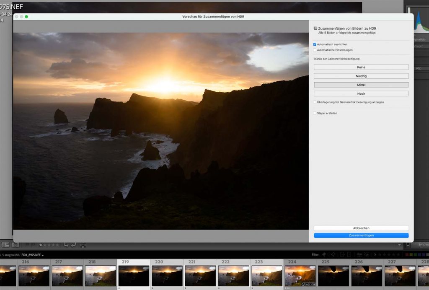Set deghosting strength to Keine

pos(361,67)
